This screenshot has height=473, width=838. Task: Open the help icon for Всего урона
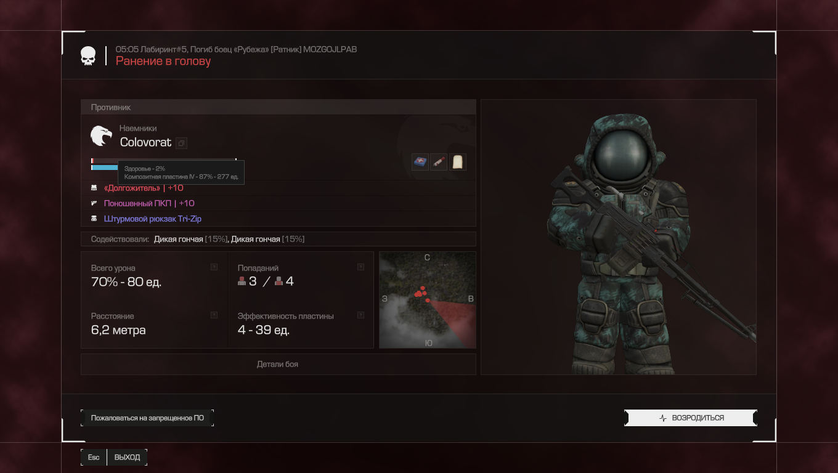tap(214, 267)
